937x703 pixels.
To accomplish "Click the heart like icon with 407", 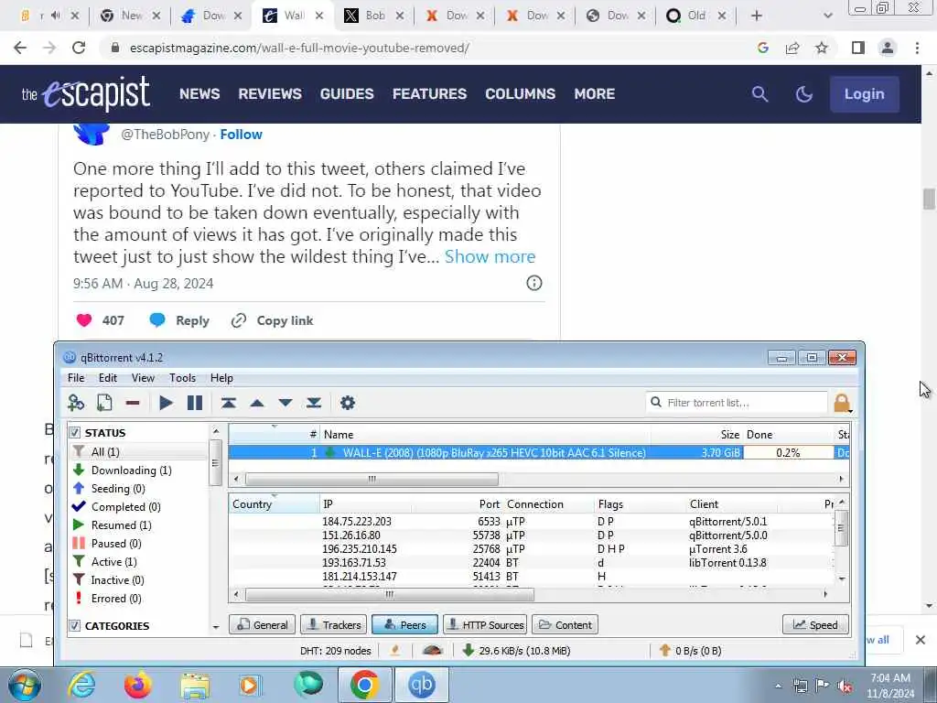I will 84,320.
